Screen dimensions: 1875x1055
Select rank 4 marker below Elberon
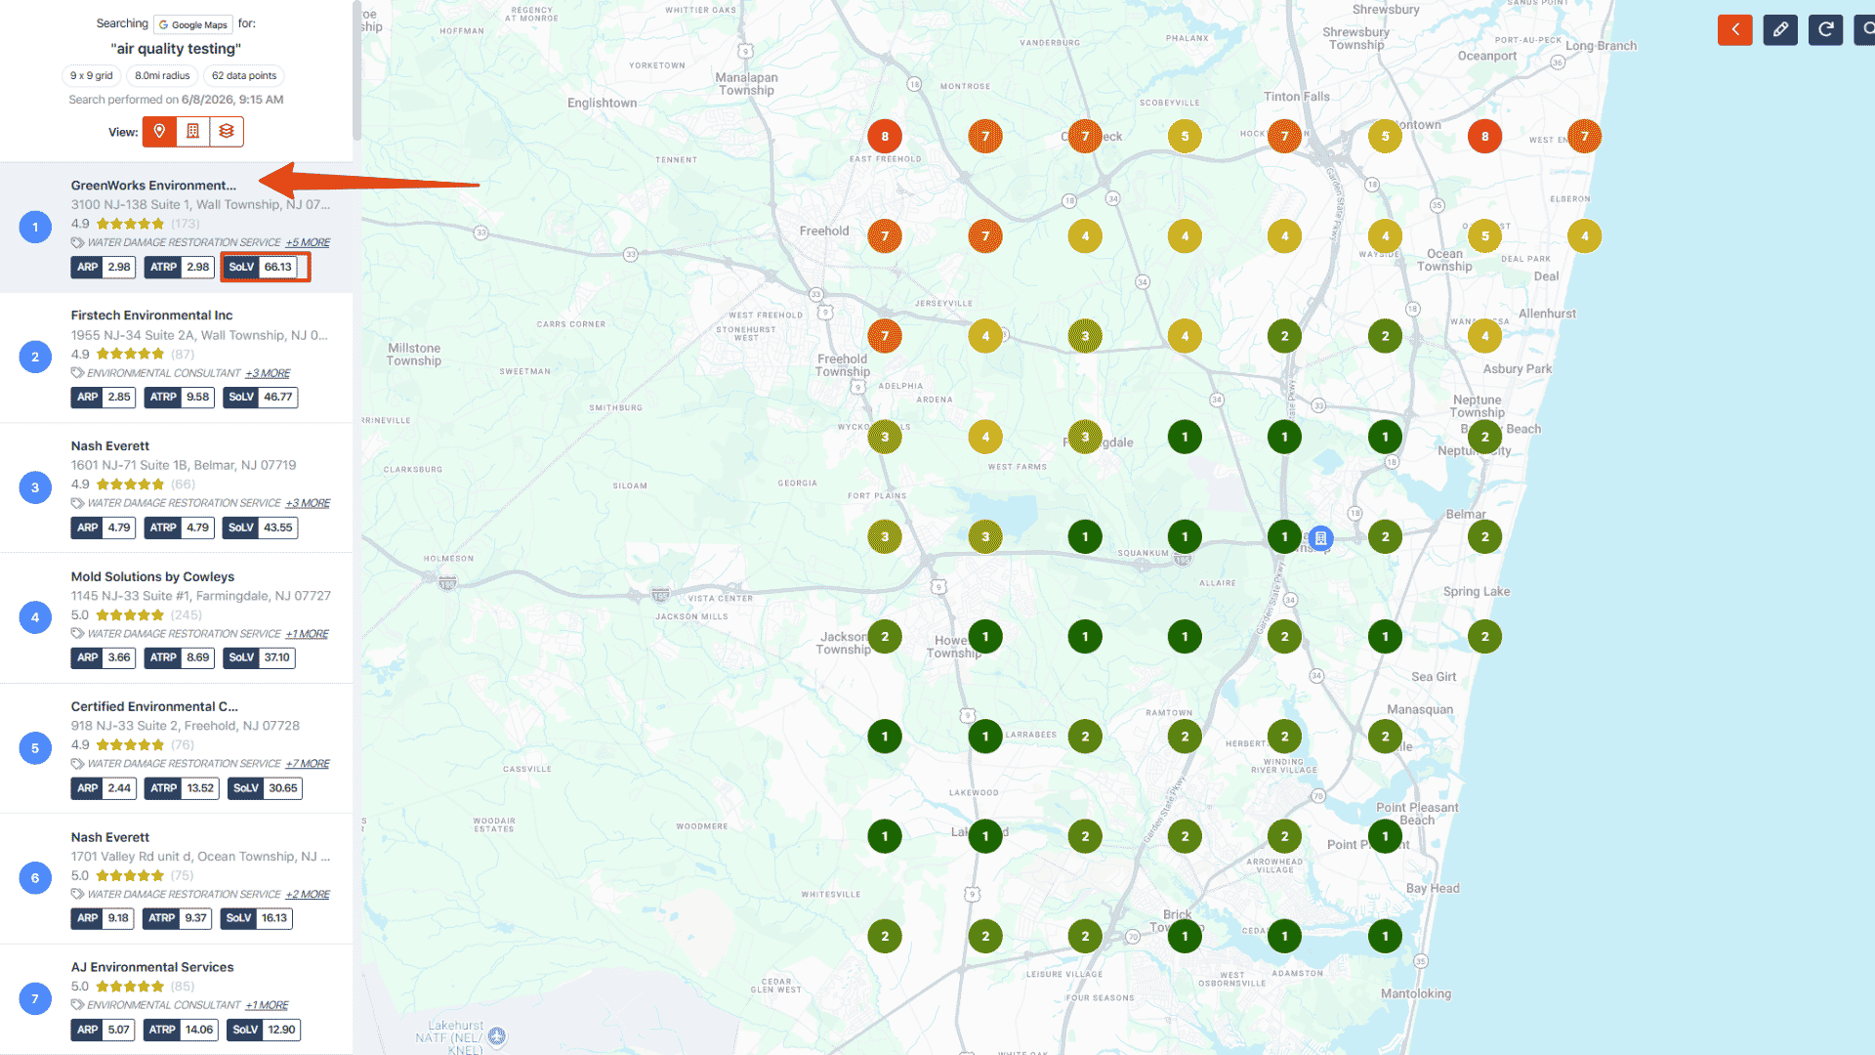(x=1584, y=236)
